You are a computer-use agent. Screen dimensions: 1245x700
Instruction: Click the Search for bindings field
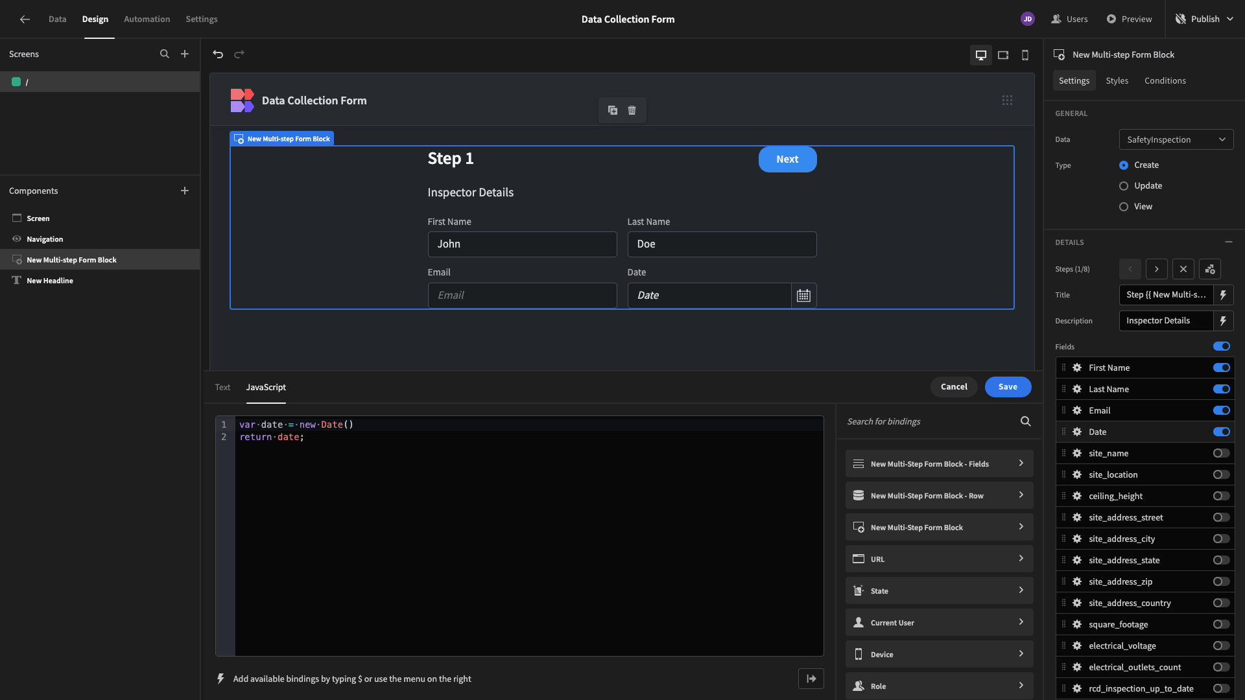click(931, 422)
